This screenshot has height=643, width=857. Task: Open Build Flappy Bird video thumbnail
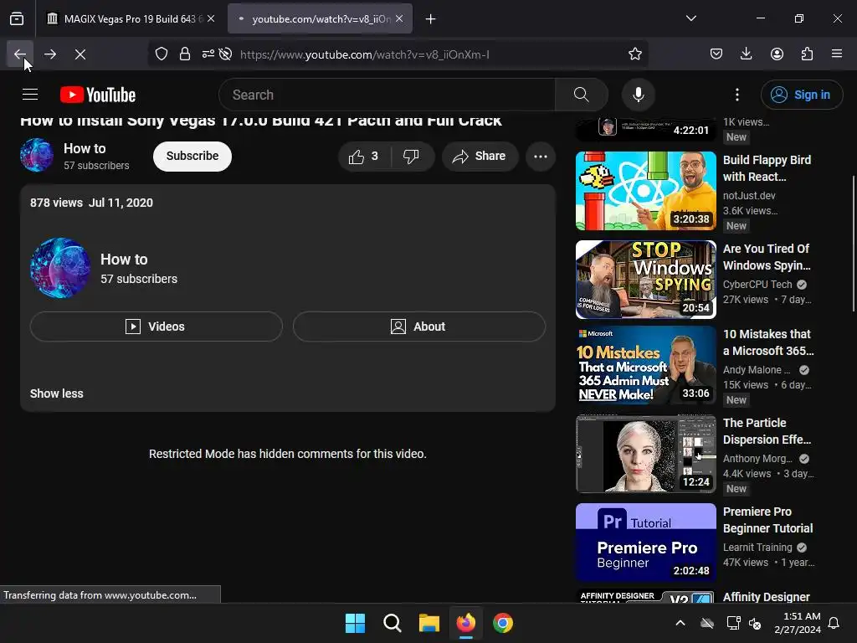point(645,191)
